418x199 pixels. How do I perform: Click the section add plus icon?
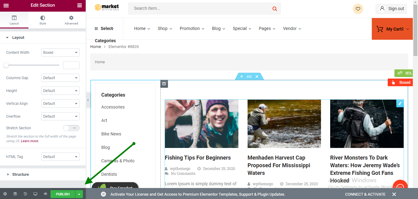click(x=241, y=76)
